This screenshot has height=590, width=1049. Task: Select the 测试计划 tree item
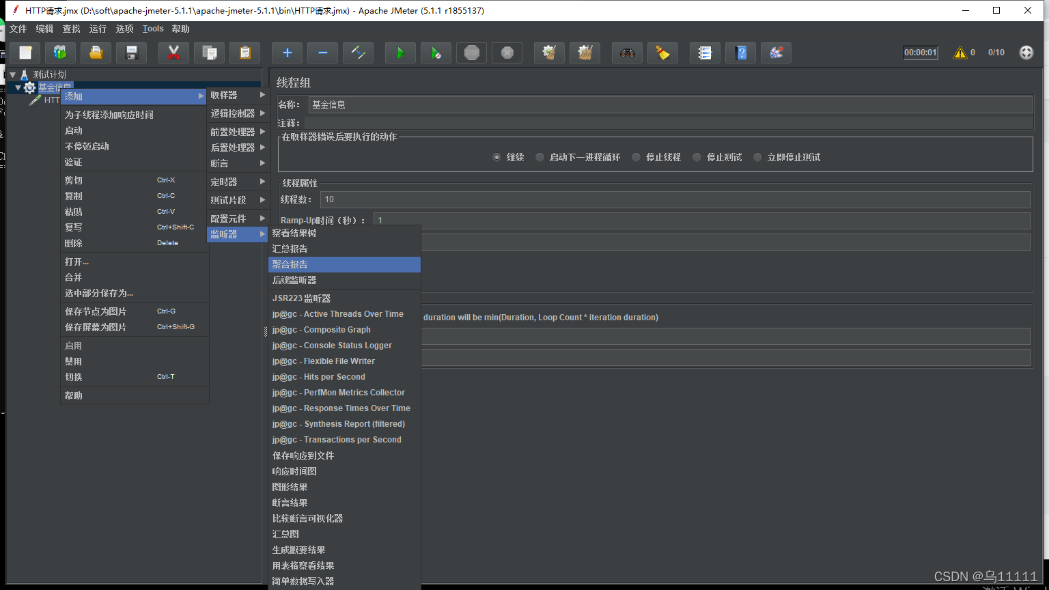tap(49, 74)
